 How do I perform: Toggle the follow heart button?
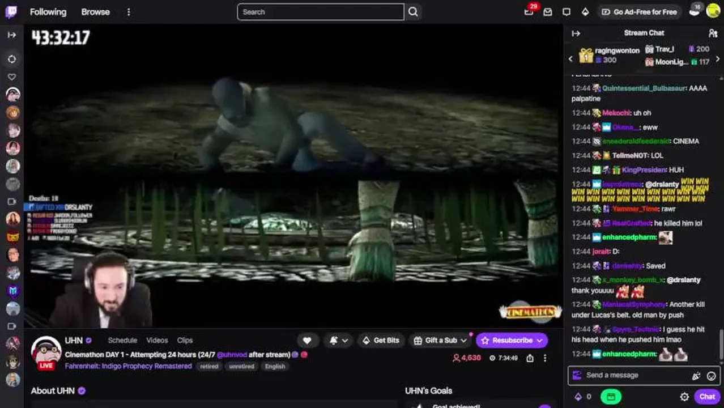point(307,341)
